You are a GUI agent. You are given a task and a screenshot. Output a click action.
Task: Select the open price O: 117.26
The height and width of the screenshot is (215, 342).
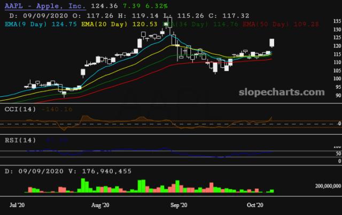pos(93,16)
